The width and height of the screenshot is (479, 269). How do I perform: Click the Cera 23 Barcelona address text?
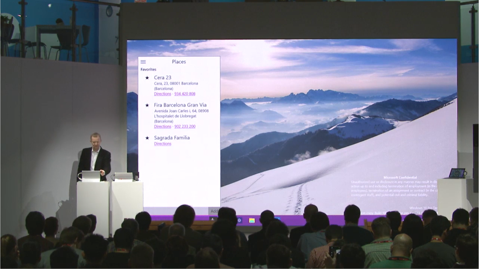pyautogui.click(x=176, y=84)
